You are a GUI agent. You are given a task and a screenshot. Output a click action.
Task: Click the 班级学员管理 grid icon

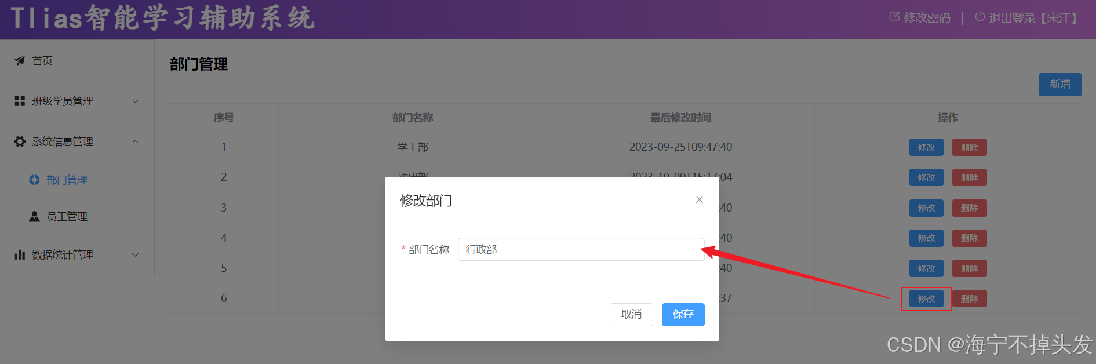20,101
